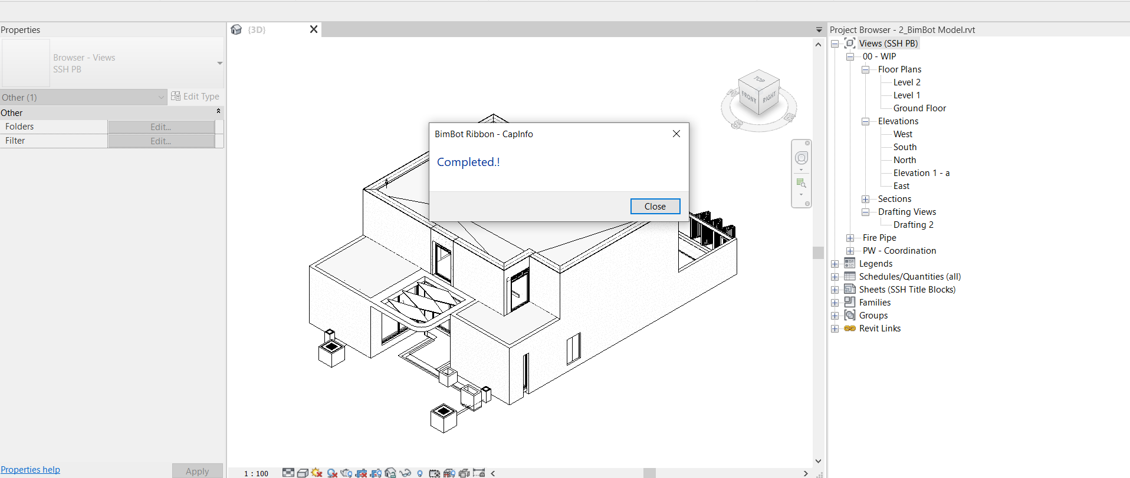Open the Visual Style icon

click(303, 473)
